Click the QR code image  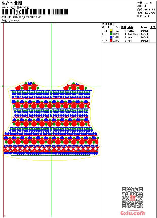click(132, 198)
